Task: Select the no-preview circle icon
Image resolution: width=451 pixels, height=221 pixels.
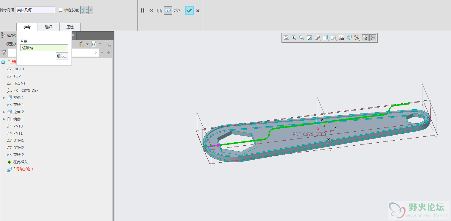Action: 151,10
